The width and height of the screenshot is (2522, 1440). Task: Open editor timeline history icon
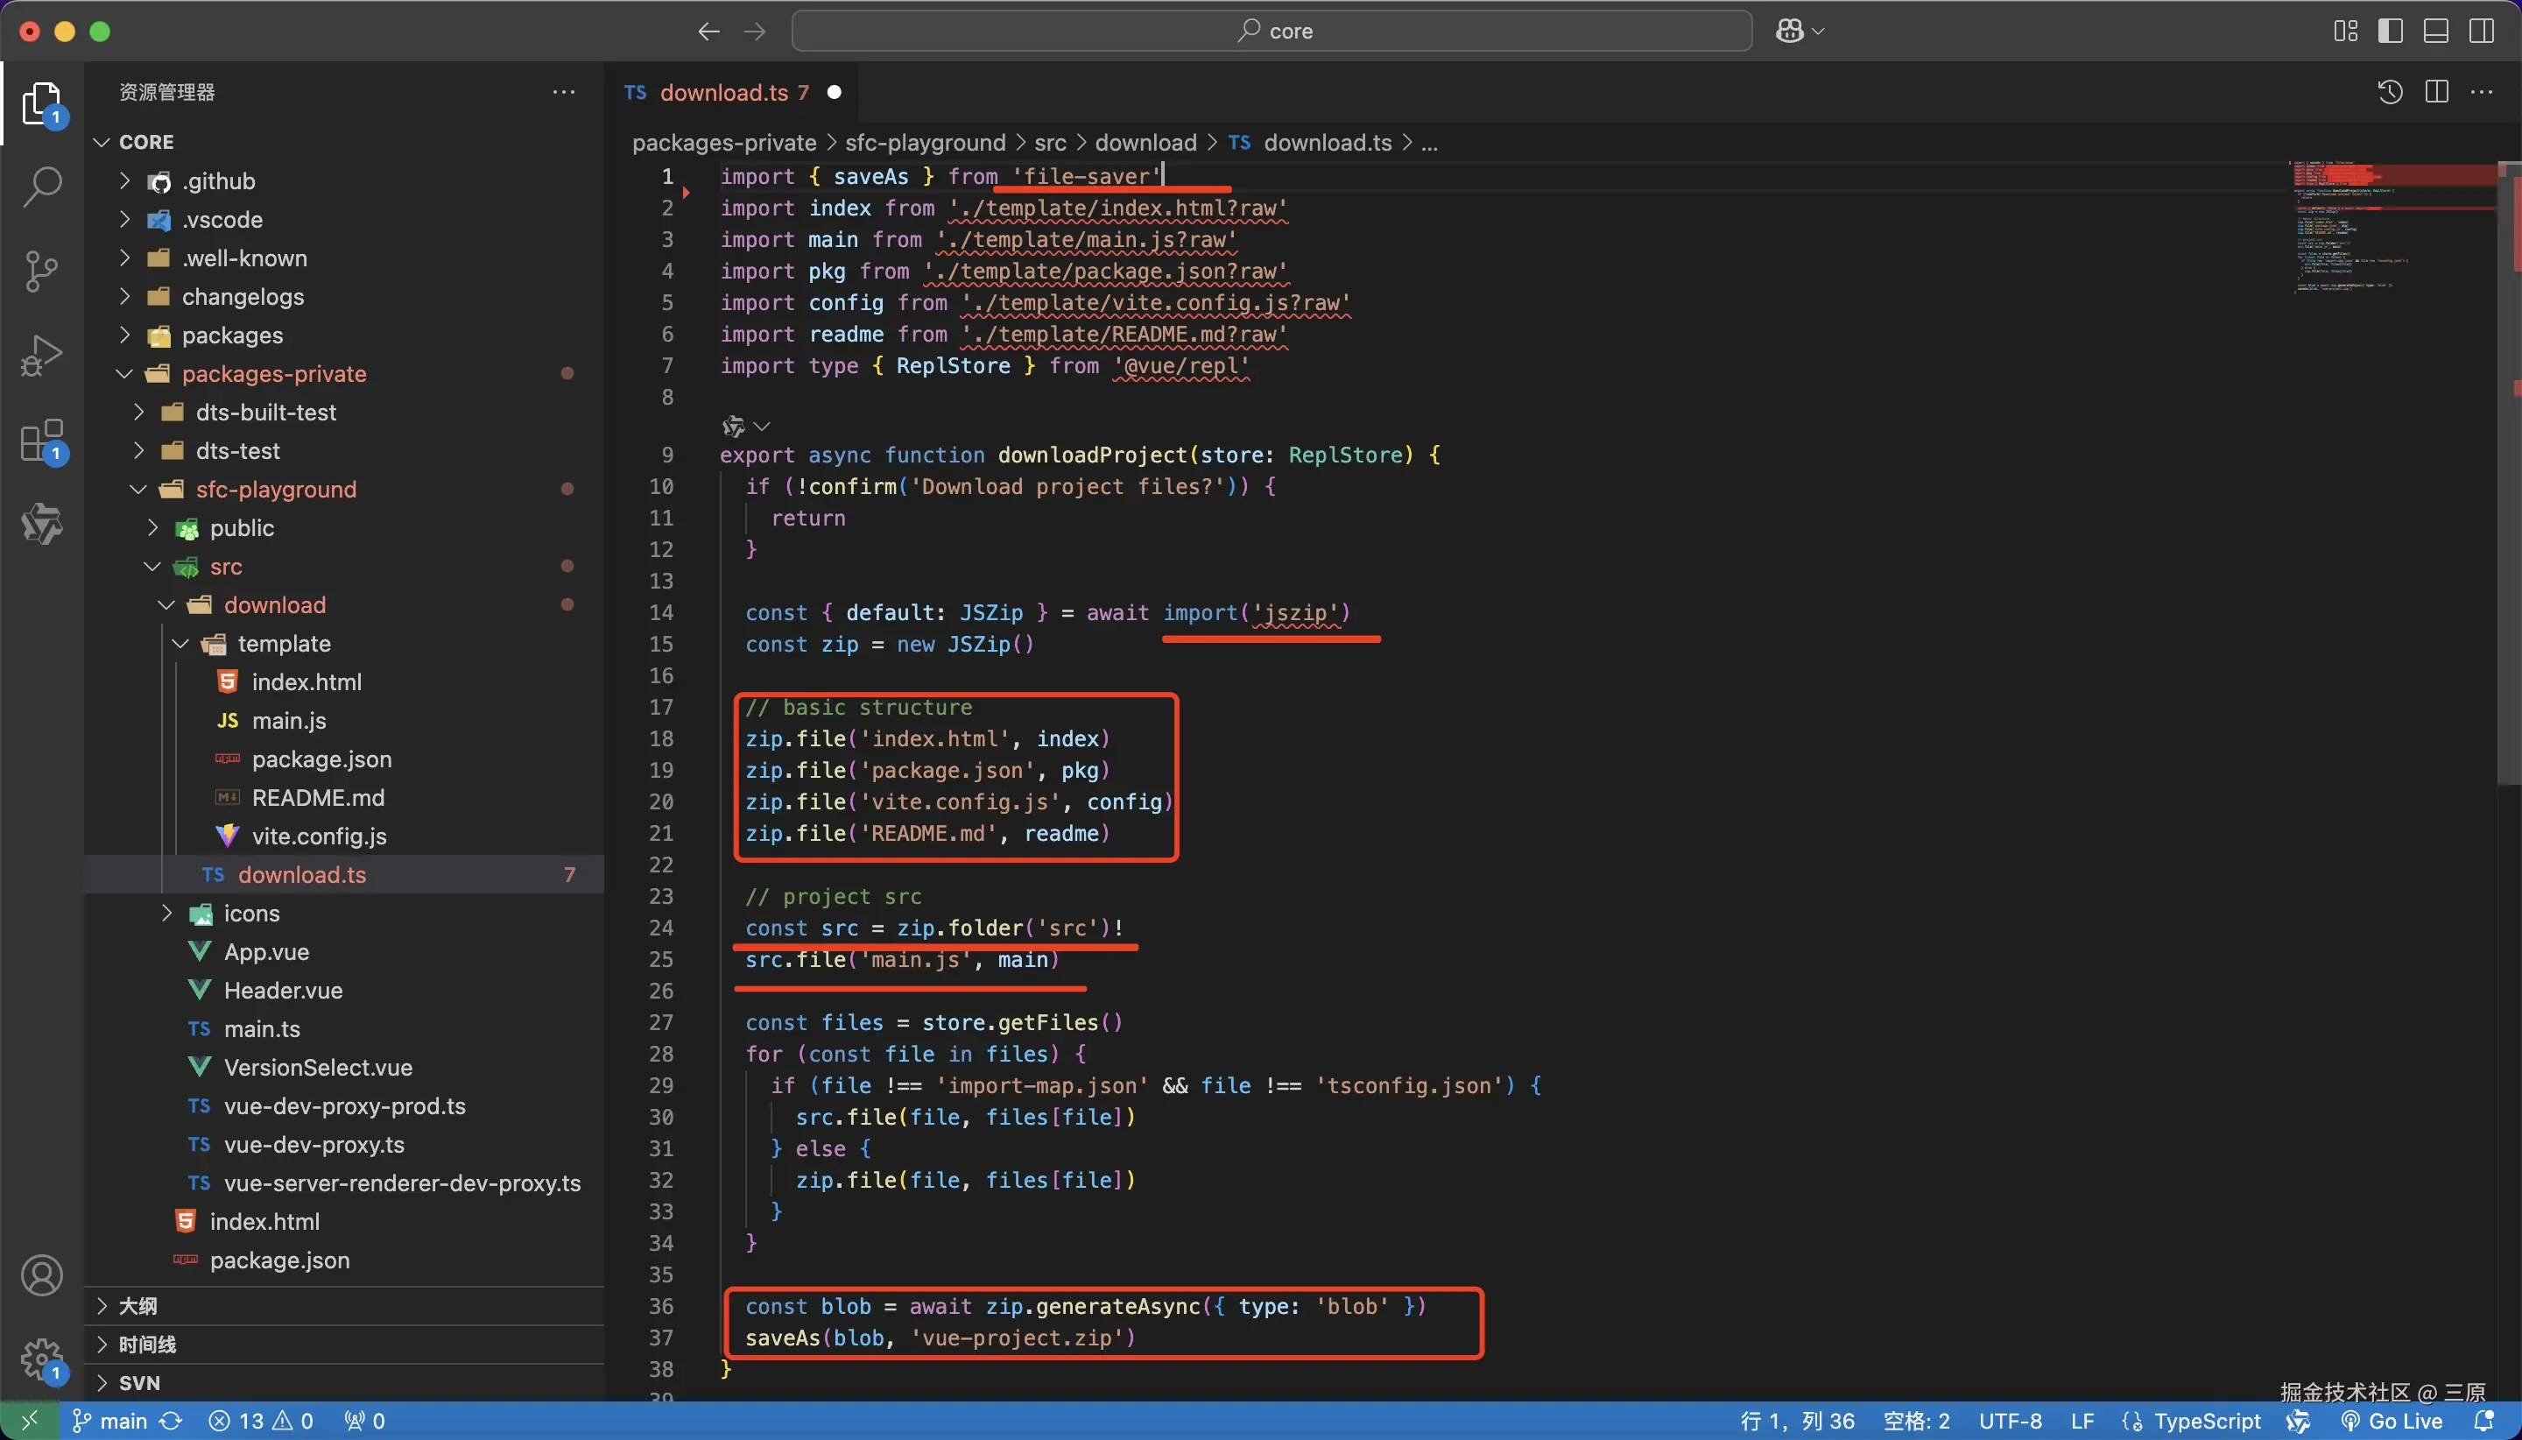pos(2390,92)
